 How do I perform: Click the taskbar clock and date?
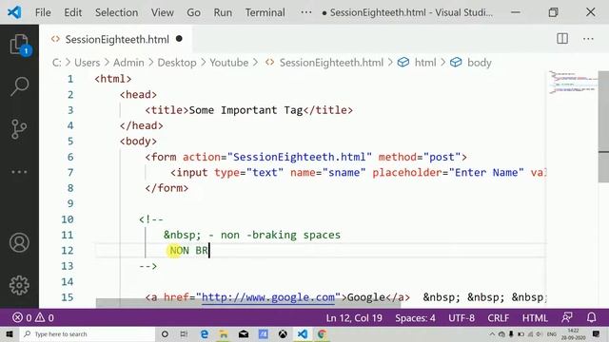coord(573,333)
